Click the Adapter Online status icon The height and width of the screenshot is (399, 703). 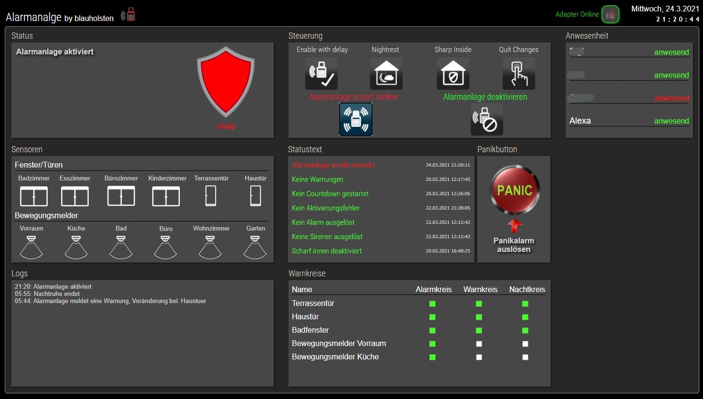[x=610, y=14]
